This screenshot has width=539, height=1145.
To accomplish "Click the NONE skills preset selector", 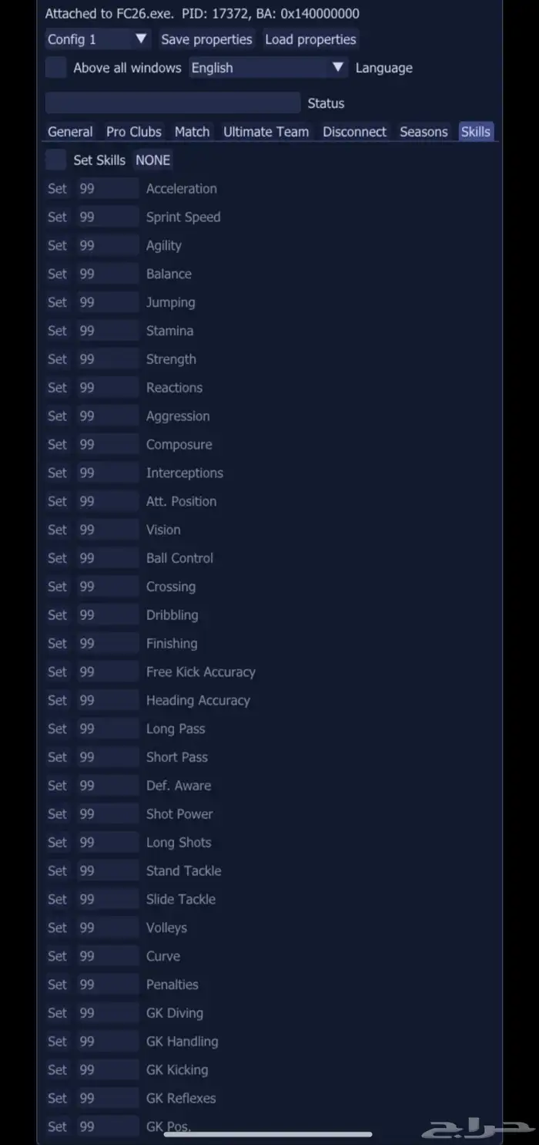I will click(x=152, y=160).
